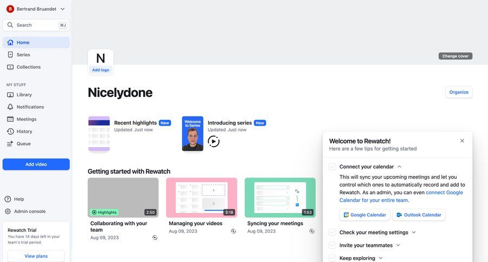Click the Queue list icon
This screenshot has height=262, width=488.
tap(10, 143)
